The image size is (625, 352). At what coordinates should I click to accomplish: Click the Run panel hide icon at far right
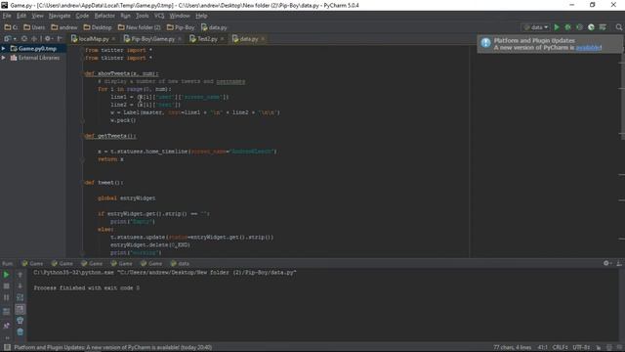click(x=618, y=263)
